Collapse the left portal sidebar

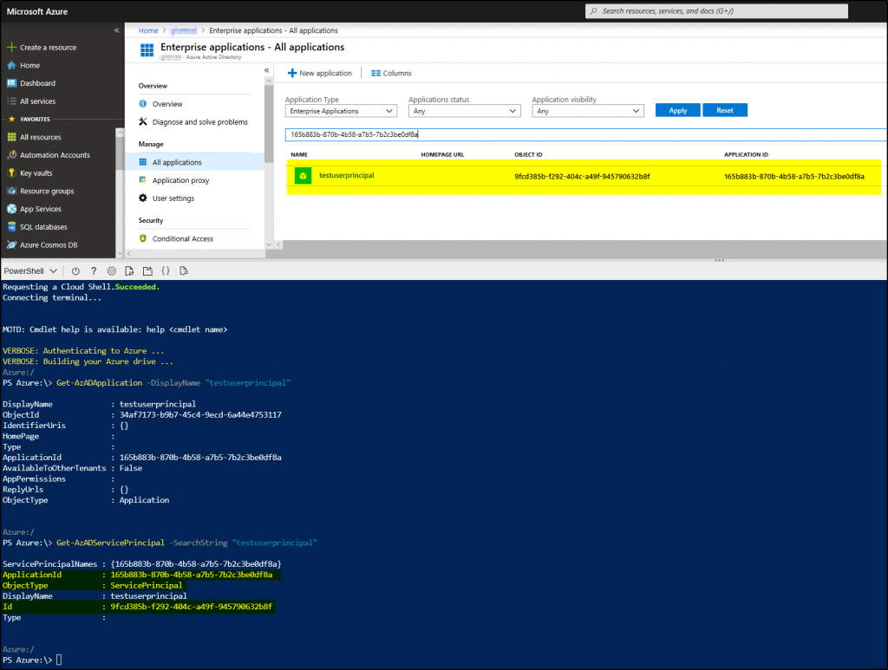[117, 30]
